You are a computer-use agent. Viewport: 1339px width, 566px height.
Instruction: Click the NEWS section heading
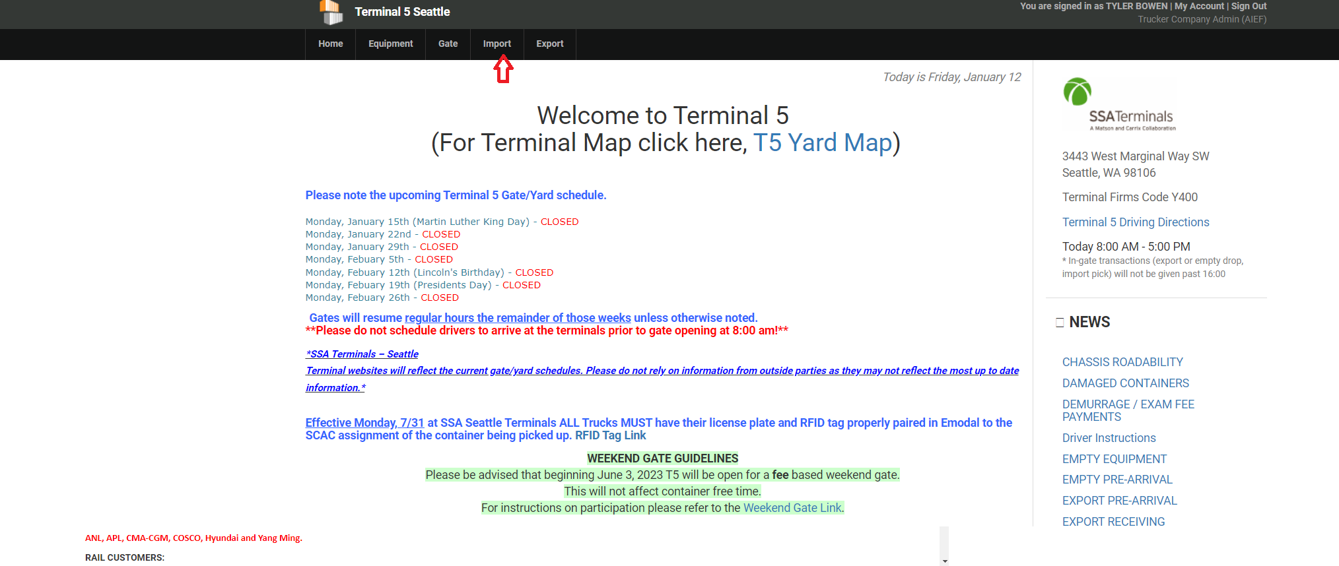[x=1089, y=322]
